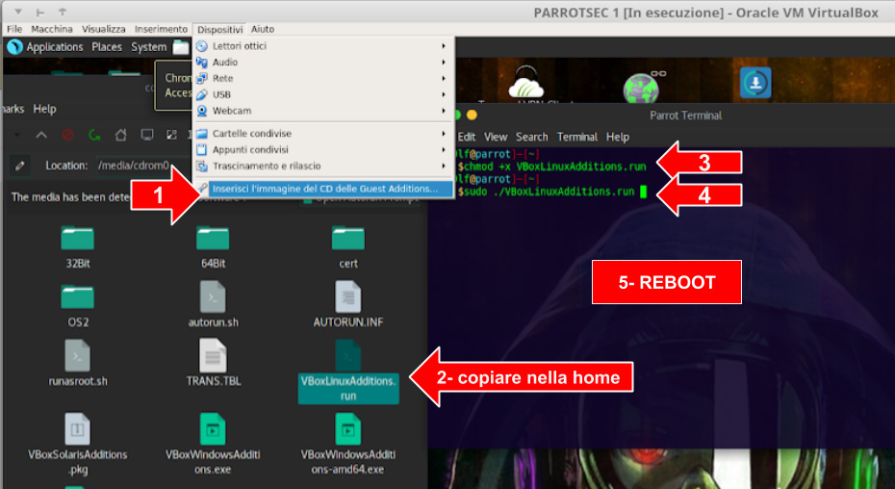The width and height of the screenshot is (895, 489).
Task: Expand the Cartelle condivise submenu arrow
Action: tap(444, 134)
